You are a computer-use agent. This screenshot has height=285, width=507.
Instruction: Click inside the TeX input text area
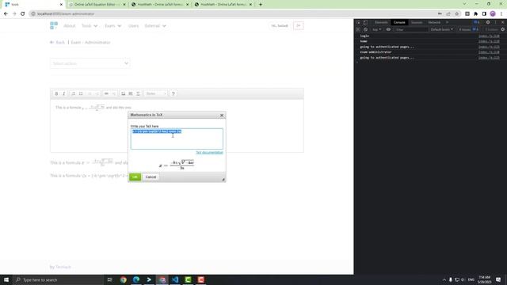point(177,139)
